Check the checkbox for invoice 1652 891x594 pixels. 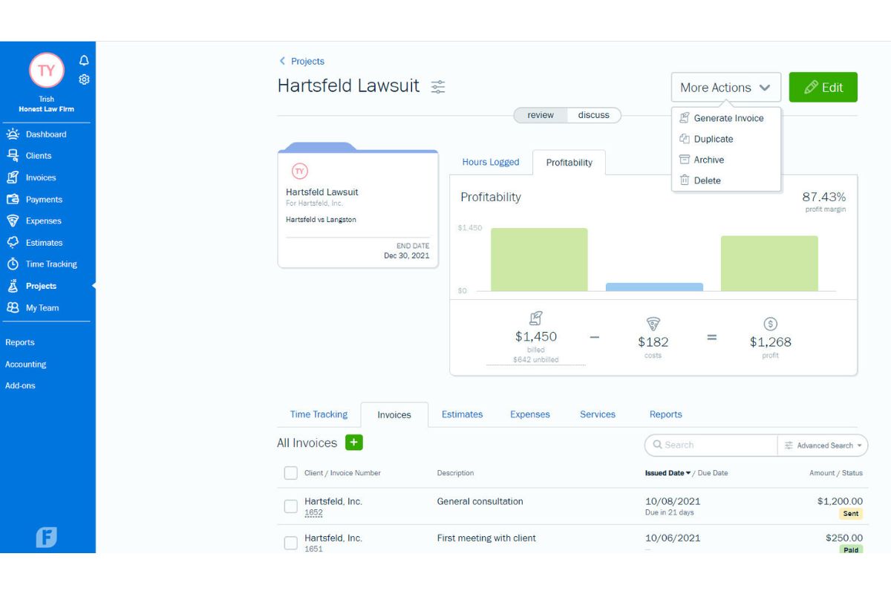point(290,506)
